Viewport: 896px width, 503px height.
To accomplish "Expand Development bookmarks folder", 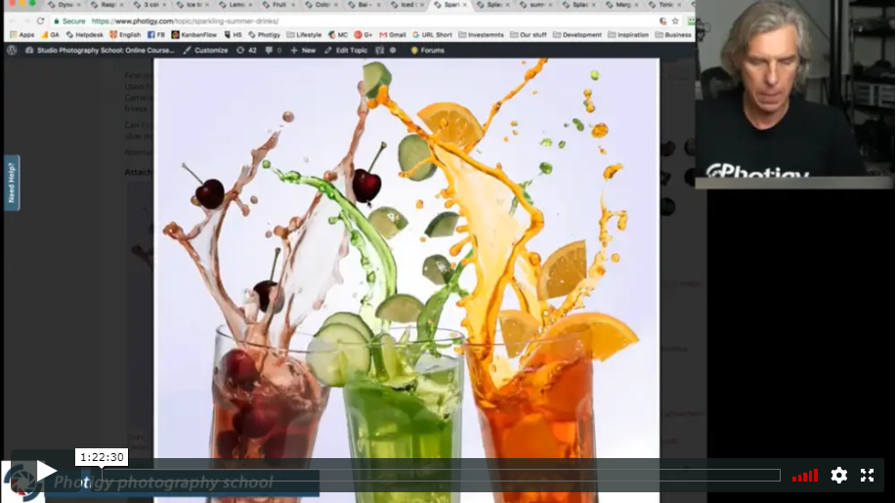I will pos(577,35).
